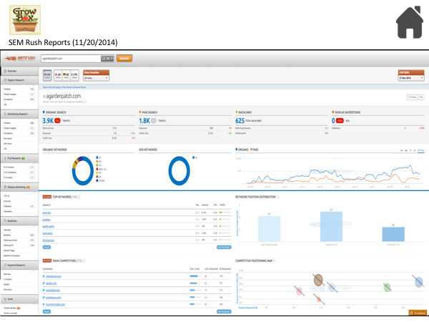Screen dimensions: 429x322
Task: Click the Overview globe icon in sidebar
Action: coord(5,71)
